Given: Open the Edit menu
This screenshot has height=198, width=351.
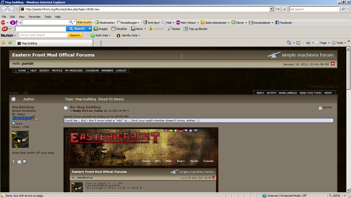Looking at the screenshot, I should click(x=12, y=17).
